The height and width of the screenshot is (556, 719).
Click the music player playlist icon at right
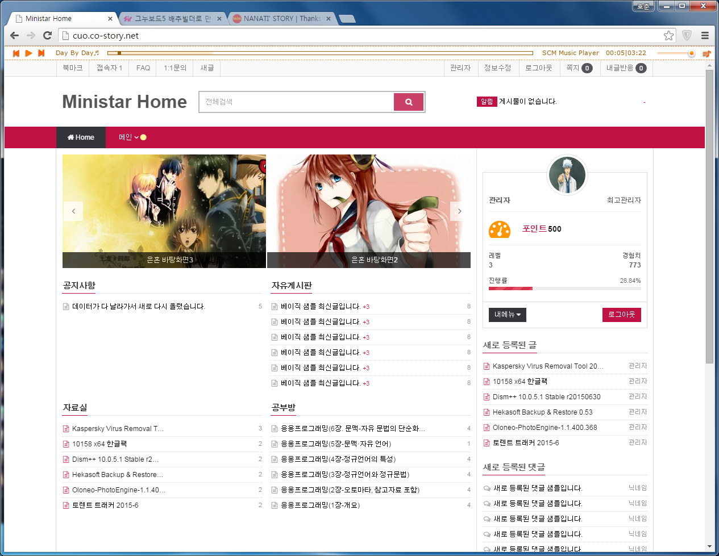706,53
